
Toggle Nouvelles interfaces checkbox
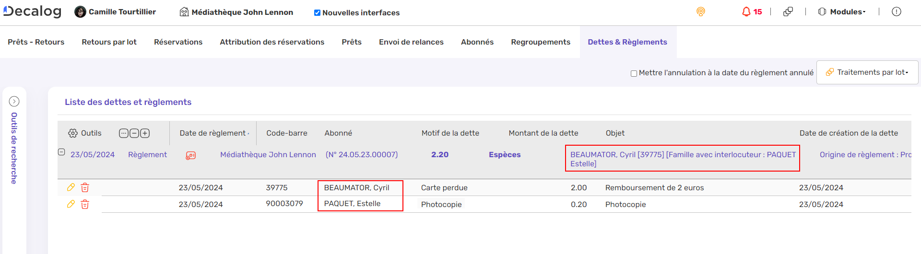[x=317, y=13]
